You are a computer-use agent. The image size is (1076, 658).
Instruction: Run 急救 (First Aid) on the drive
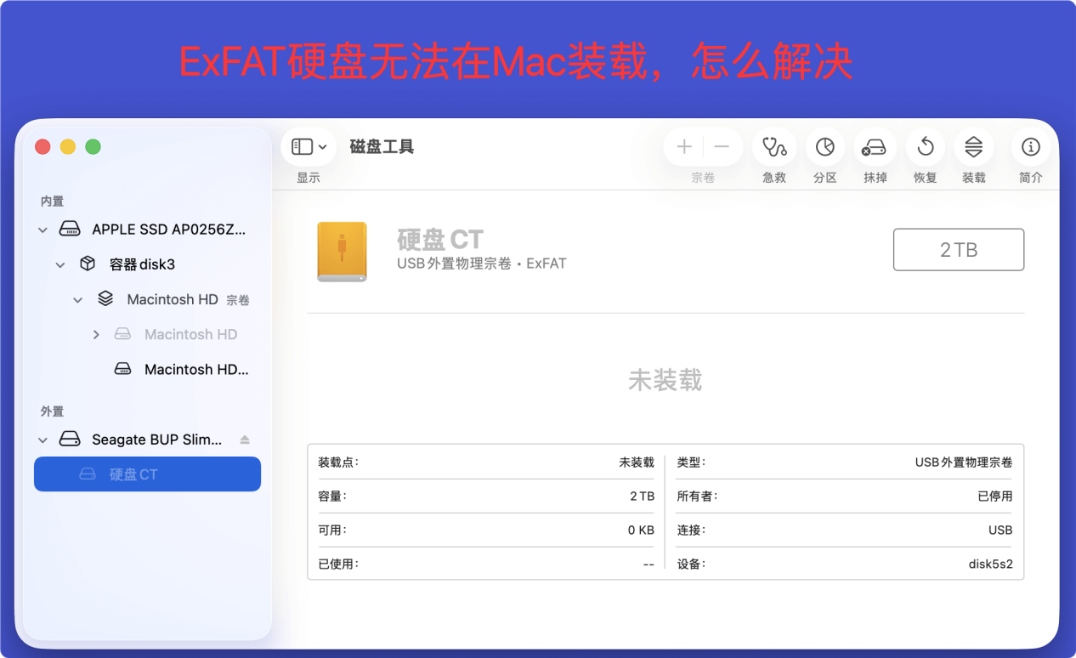click(x=773, y=146)
